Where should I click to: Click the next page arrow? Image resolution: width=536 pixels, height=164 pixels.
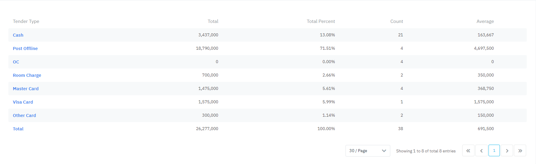(507, 151)
